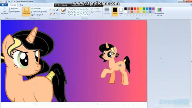Select the Color picker eyedropper tool
The height and width of the screenshot is (108, 192).
tap(54, 14)
